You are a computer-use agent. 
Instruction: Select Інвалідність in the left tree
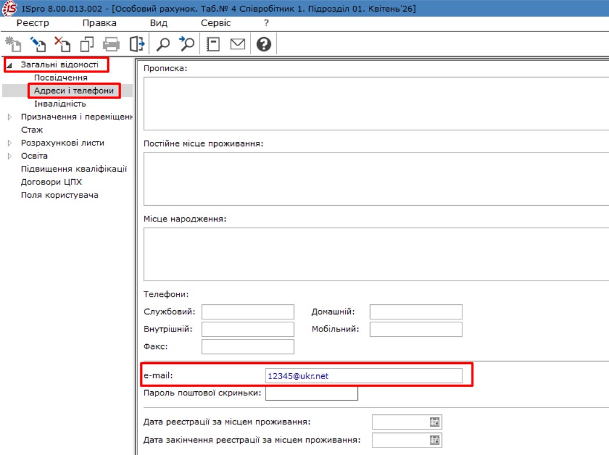60,104
